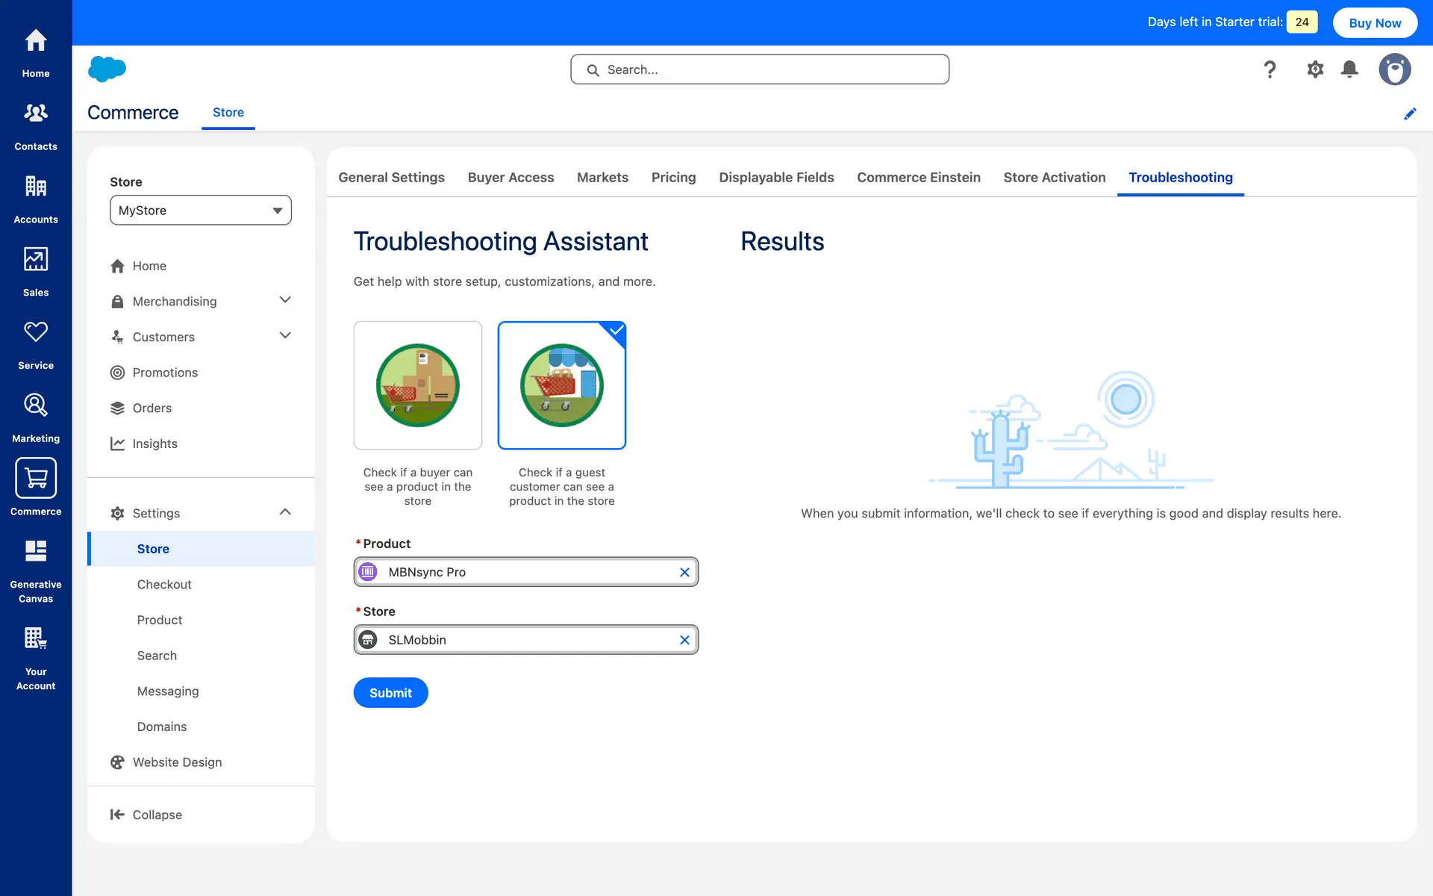Open the Buyer Access tab
1433x896 pixels.
click(x=511, y=178)
